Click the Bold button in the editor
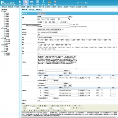 tap(24, 110)
